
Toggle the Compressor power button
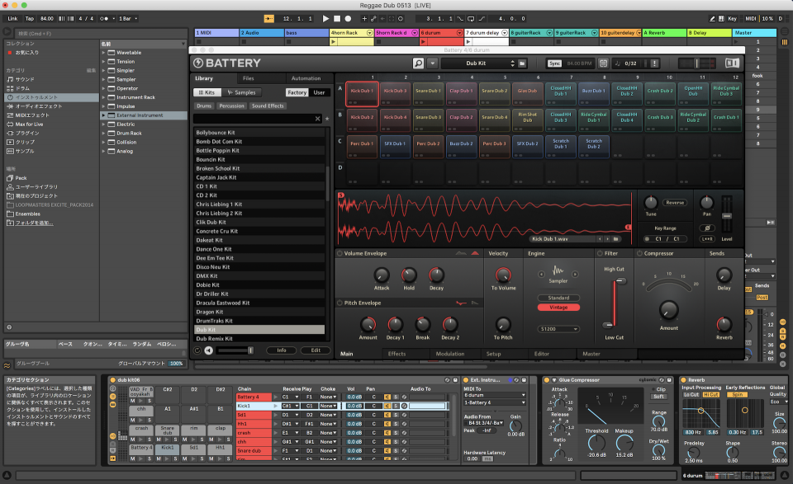click(x=639, y=253)
